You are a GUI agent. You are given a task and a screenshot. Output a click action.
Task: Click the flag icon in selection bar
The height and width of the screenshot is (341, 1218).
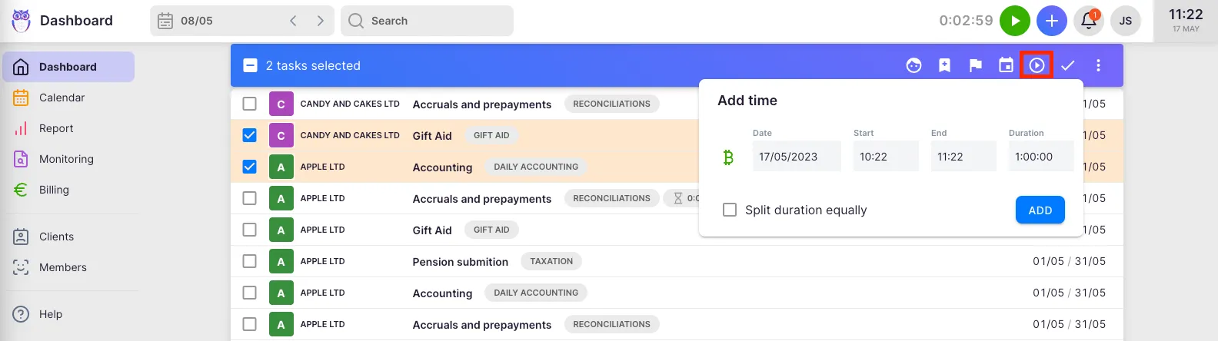click(975, 66)
